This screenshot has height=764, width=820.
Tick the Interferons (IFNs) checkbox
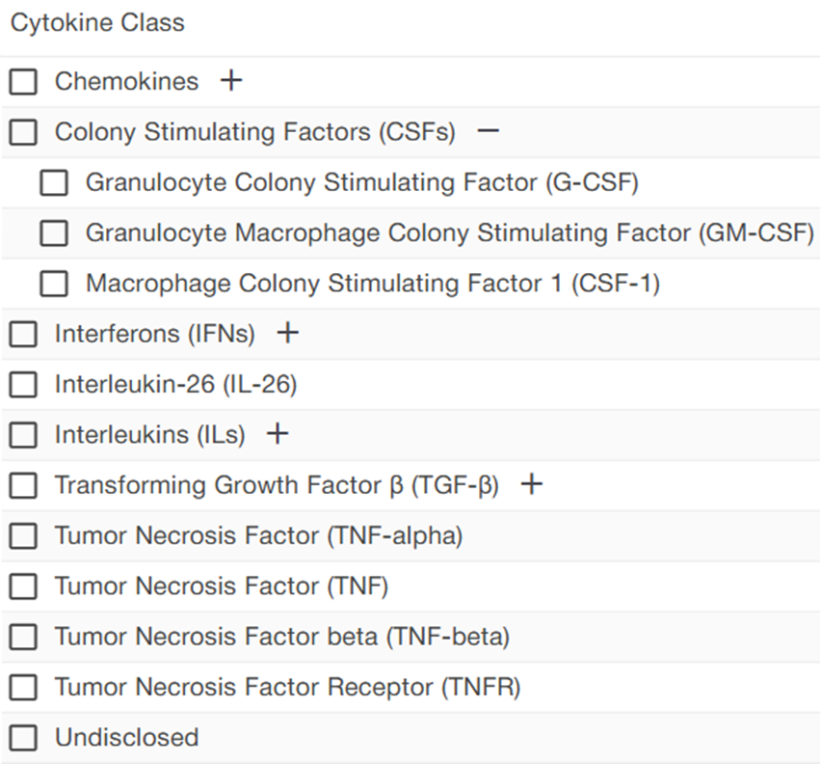(x=23, y=335)
